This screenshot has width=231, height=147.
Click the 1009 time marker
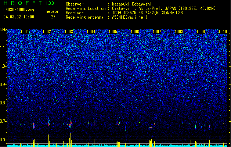(x=201, y=32)
